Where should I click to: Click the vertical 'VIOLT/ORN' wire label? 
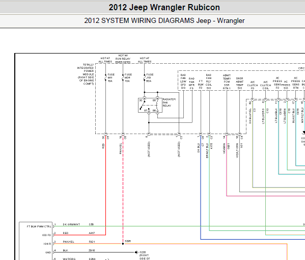tap(237, 150)
